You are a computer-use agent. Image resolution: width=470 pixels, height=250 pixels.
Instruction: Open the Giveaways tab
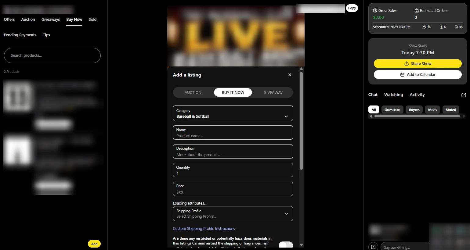click(51, 19)
